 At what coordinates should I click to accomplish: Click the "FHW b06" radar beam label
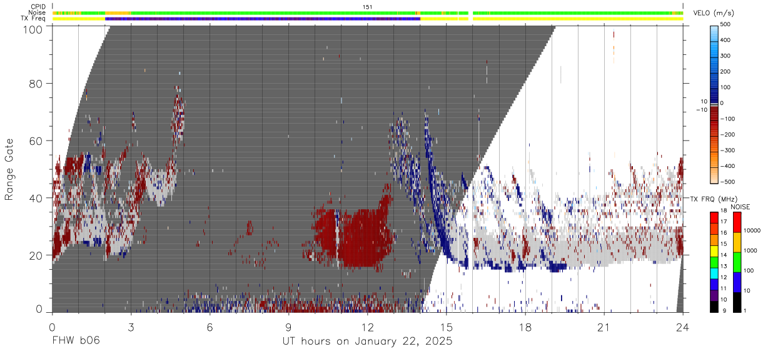click(75, 342)
